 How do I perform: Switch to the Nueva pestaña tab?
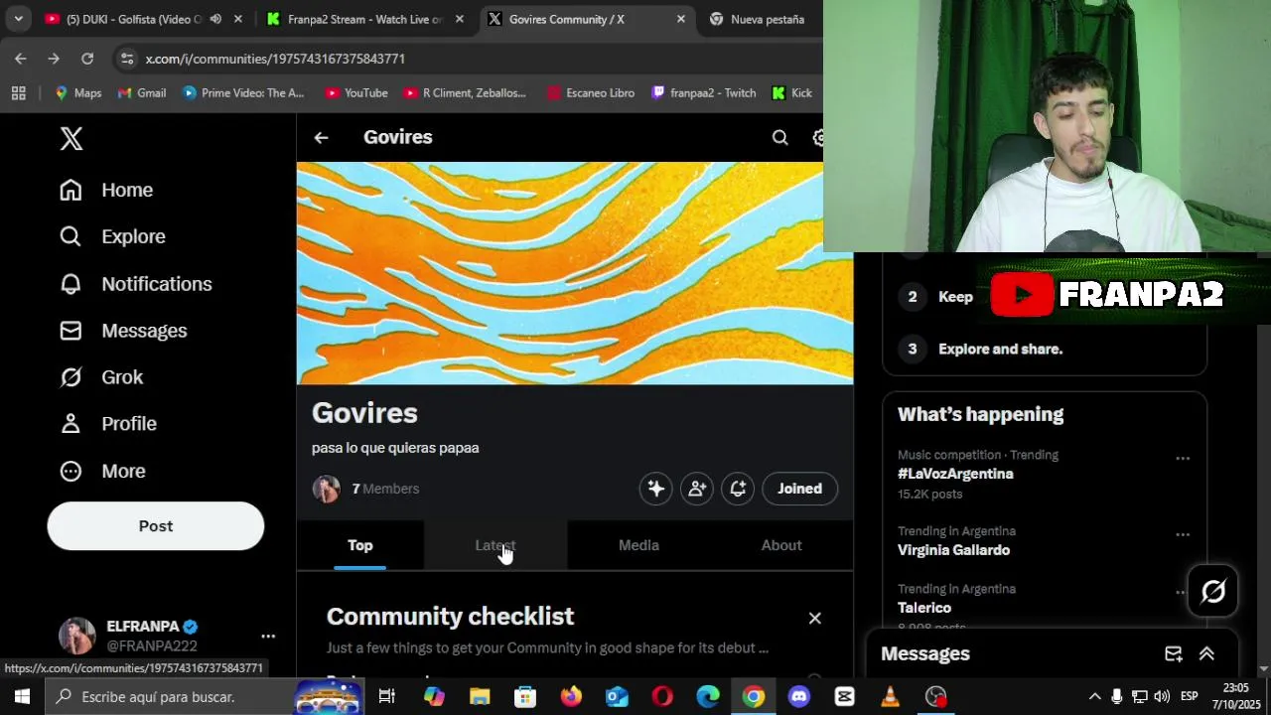pos(767,19)
